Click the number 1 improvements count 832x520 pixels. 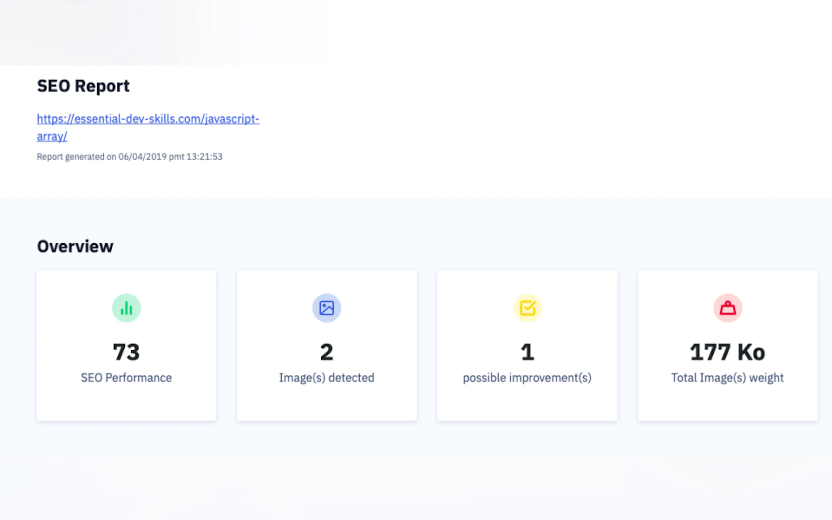(527, 352)
